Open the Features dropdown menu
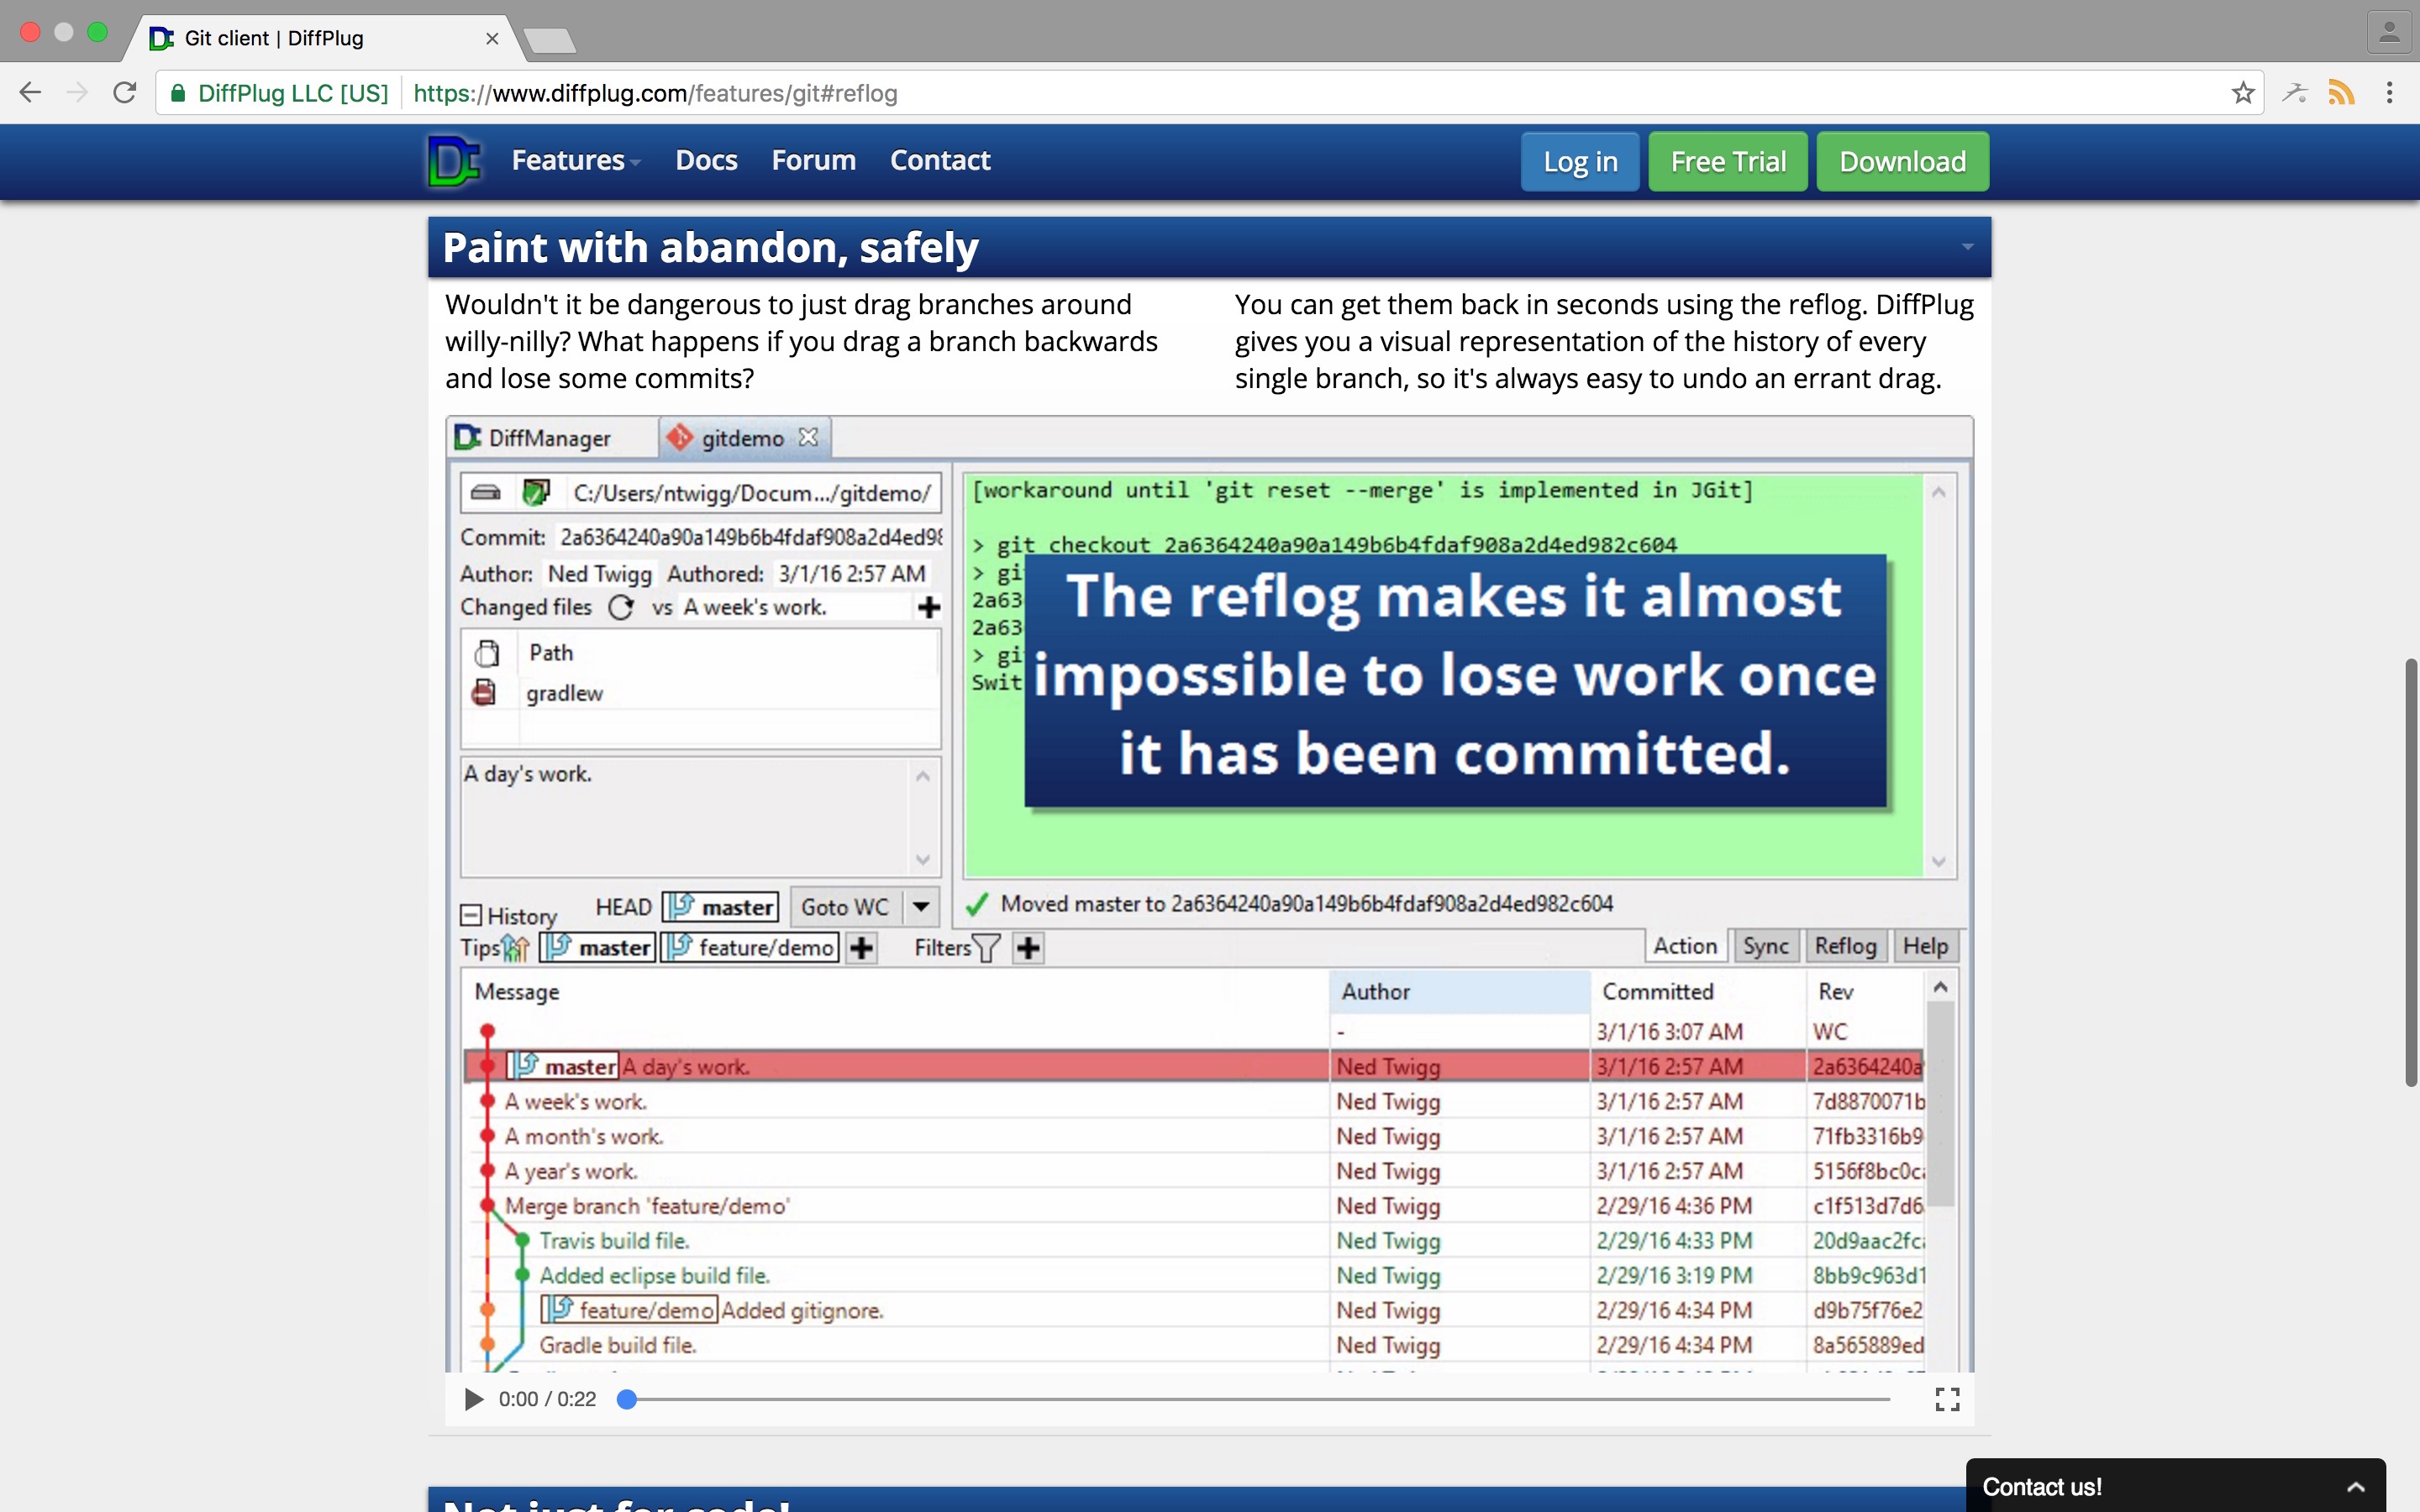 [x=576, y=160]
